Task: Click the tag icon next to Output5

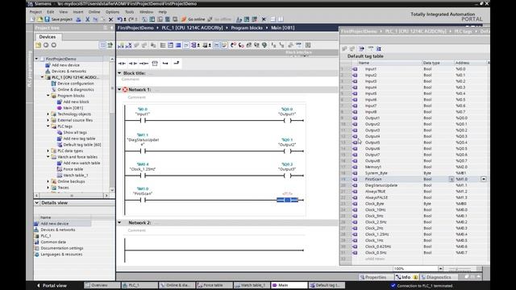Action: pos(355,143)
